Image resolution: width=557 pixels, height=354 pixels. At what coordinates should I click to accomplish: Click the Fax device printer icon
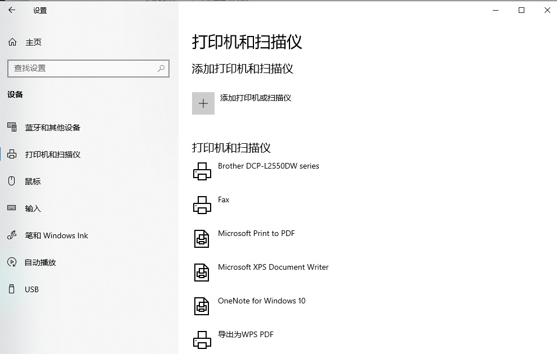click(202, 205)
